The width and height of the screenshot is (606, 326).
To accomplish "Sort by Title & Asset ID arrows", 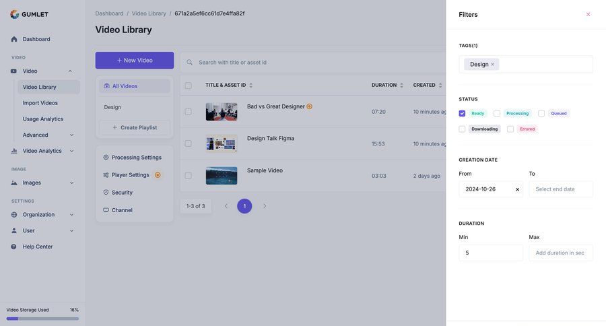I will tap(251, 86).
